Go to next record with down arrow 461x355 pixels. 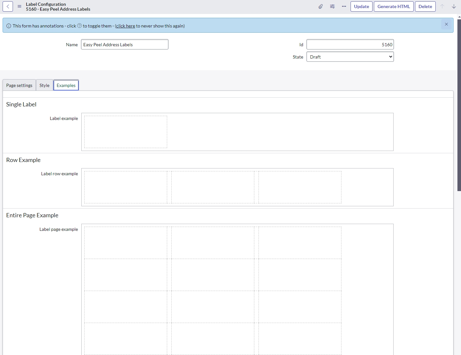tap(454, 6)
